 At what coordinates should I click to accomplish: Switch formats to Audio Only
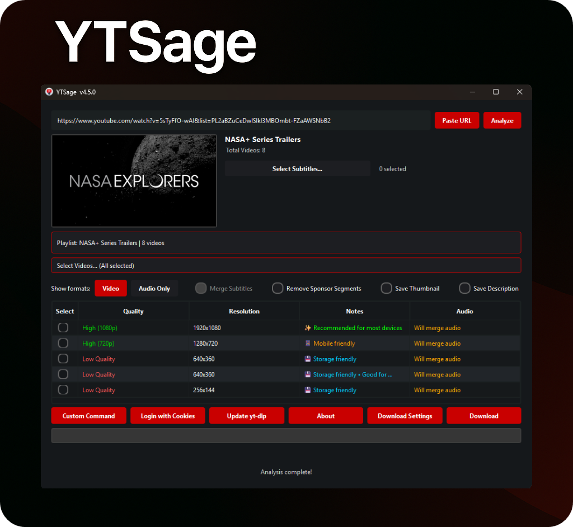pos(154,288)
